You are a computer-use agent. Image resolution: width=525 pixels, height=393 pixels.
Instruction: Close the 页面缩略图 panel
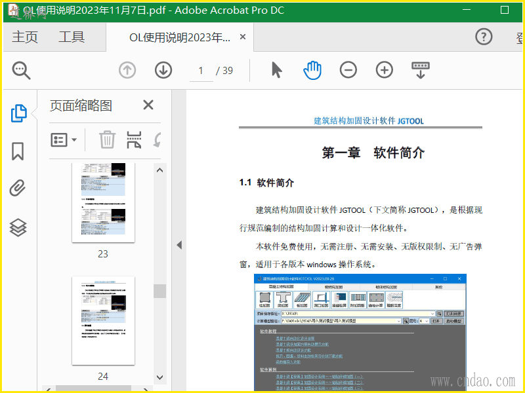click(148, 105)
